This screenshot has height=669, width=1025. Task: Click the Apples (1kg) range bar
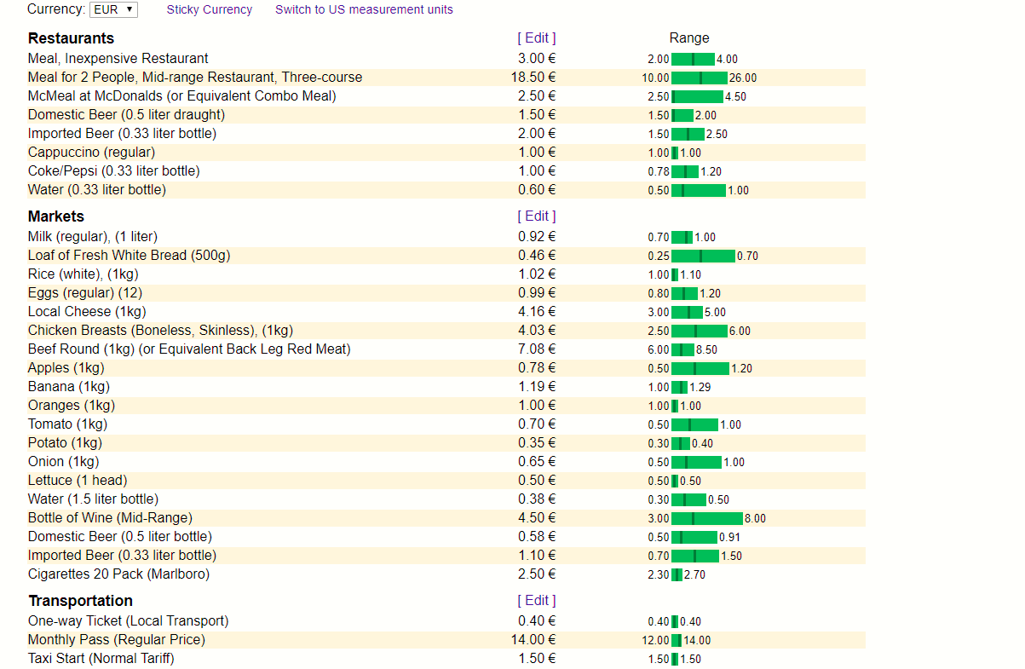[700, 368]
